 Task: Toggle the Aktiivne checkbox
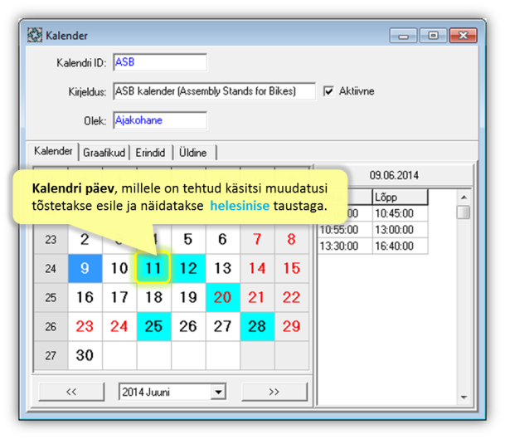pyautogui.click(x=328, y=91)
